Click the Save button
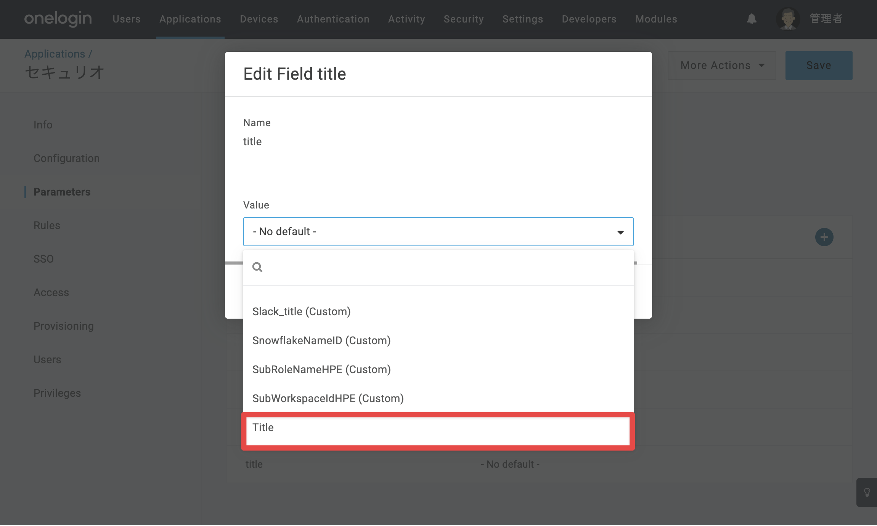This screenshot has height=526, width=877. coord(819,66)
